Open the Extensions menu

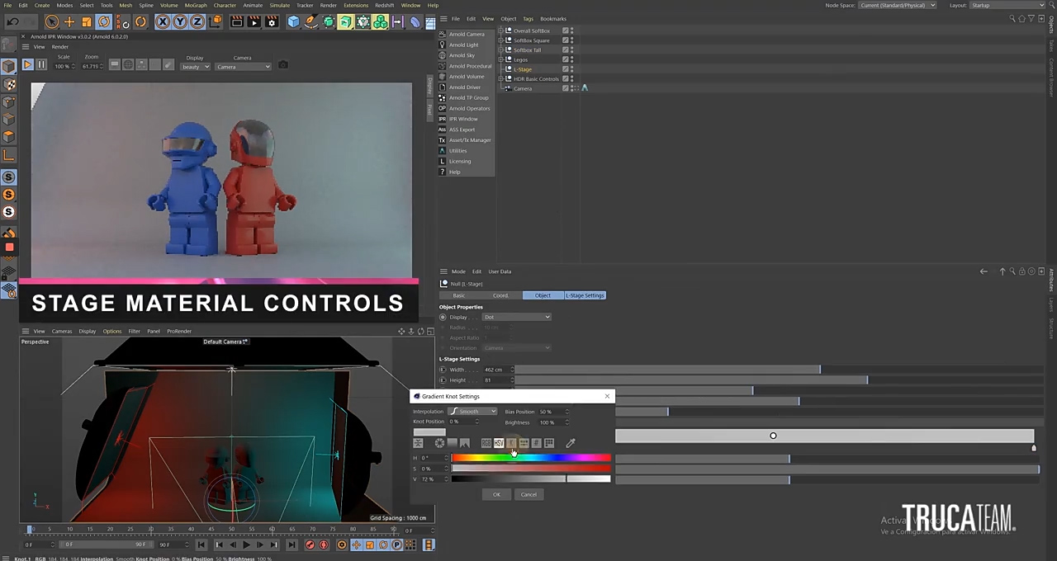pos(356,5)
